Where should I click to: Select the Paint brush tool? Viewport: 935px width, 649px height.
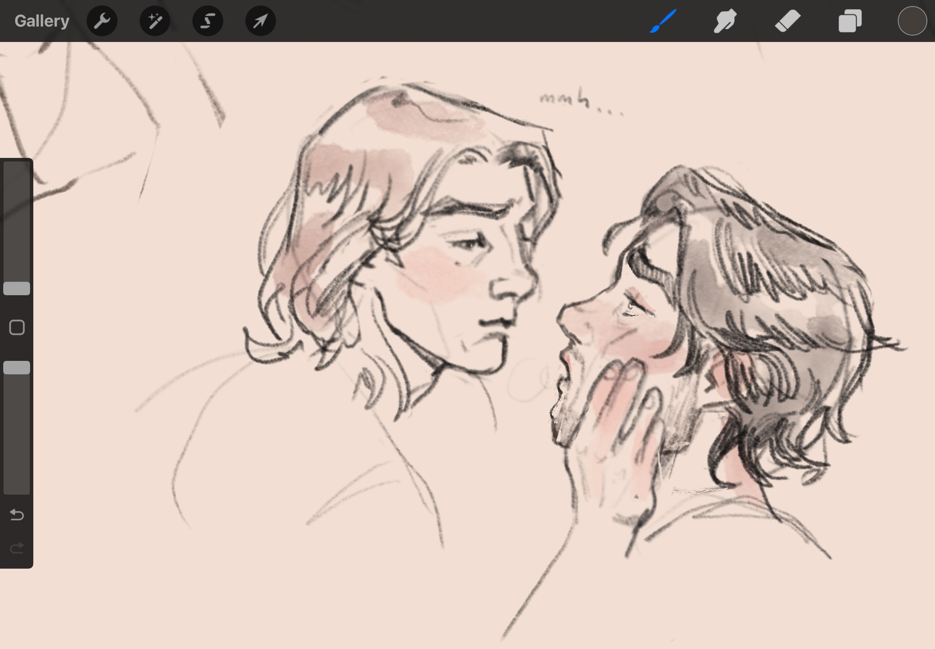pyautogui.click(x=663, y=21)
